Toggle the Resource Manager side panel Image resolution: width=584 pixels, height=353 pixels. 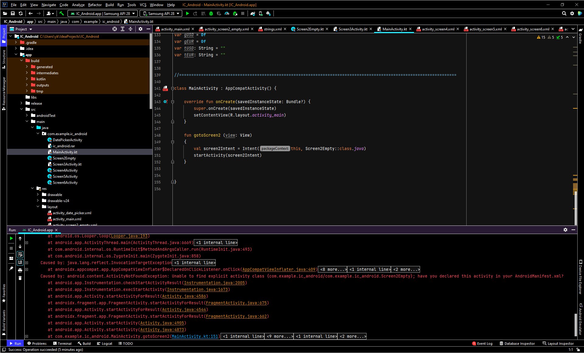point(4,93)
